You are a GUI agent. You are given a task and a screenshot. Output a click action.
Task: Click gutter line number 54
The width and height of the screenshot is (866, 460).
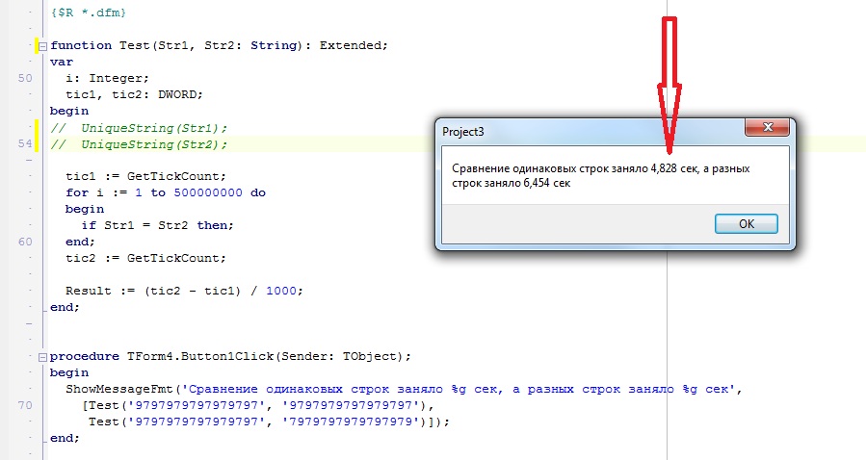click(x=25, y=144)
